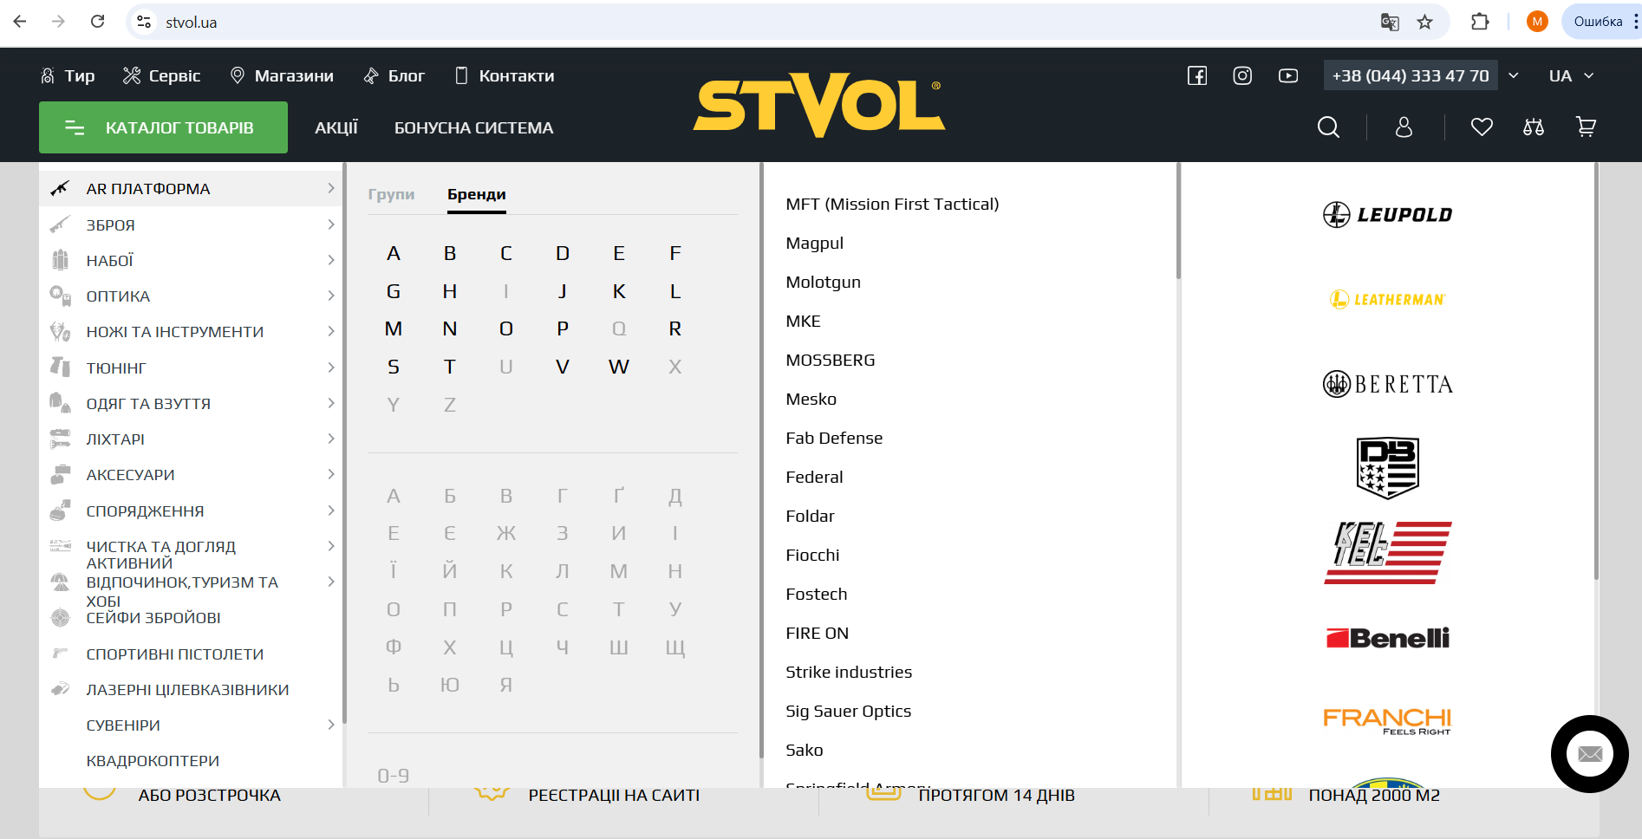Click the Franchi brand logo

point(1388,721)
